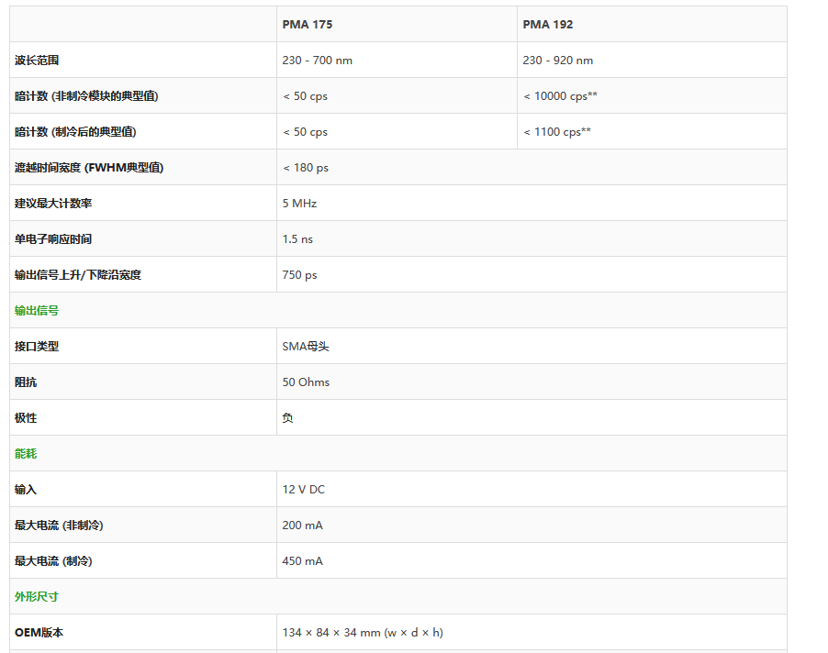Viewport: 828px width, 653px height.
Task: Click the 50 Ohms impedance value
Action: click(x=306, y=382)
